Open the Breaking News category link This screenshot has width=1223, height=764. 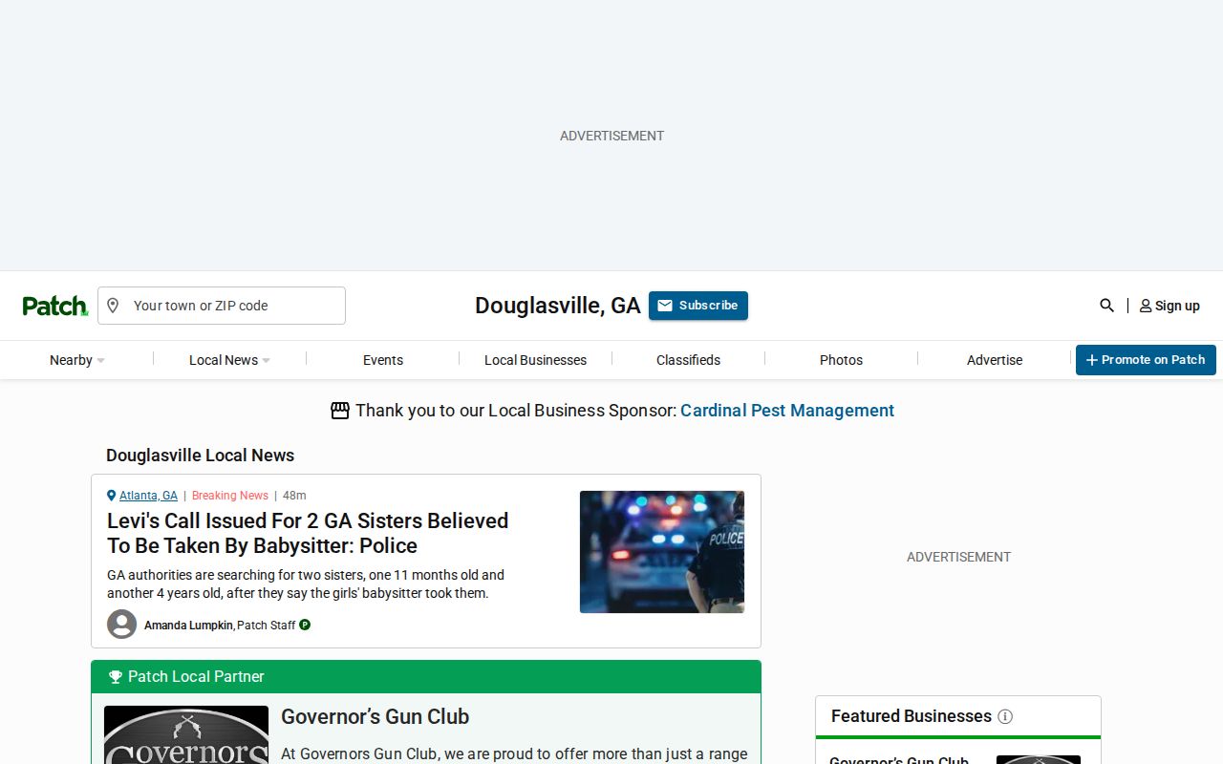tap(230, 496)
